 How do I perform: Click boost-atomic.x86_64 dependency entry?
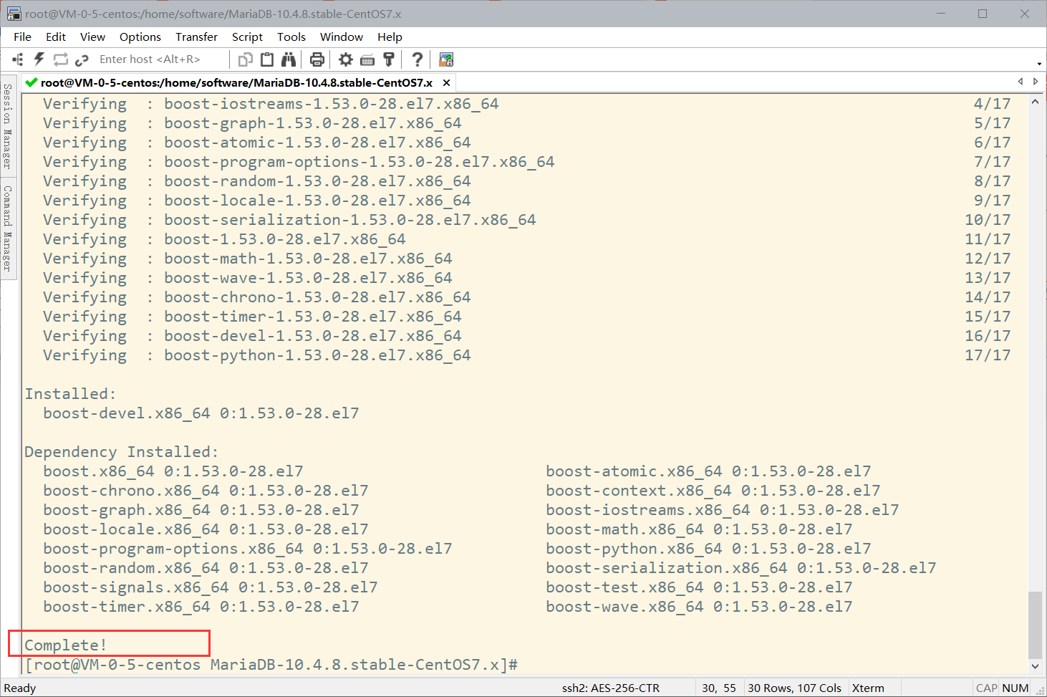click(708, 471)
